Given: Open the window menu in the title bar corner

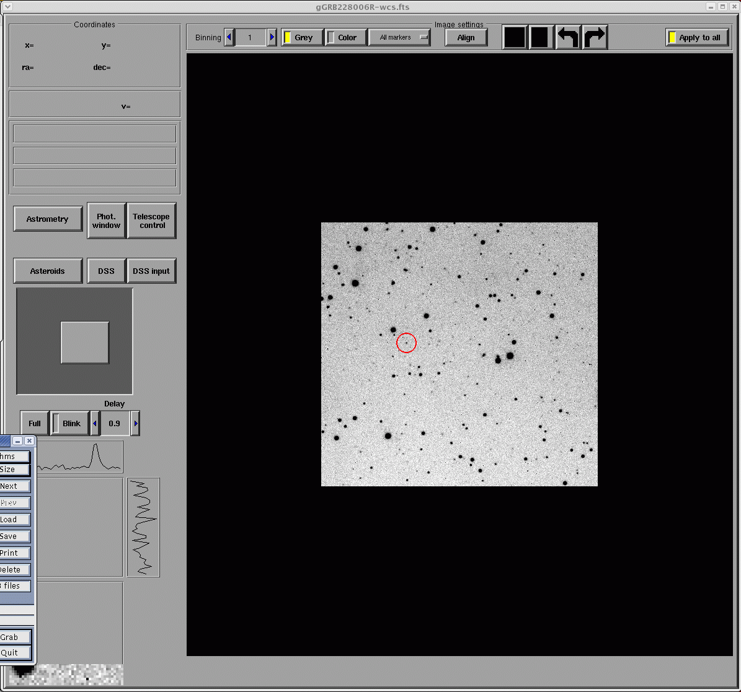Looking at the screenshot, I should coord(7,7).
